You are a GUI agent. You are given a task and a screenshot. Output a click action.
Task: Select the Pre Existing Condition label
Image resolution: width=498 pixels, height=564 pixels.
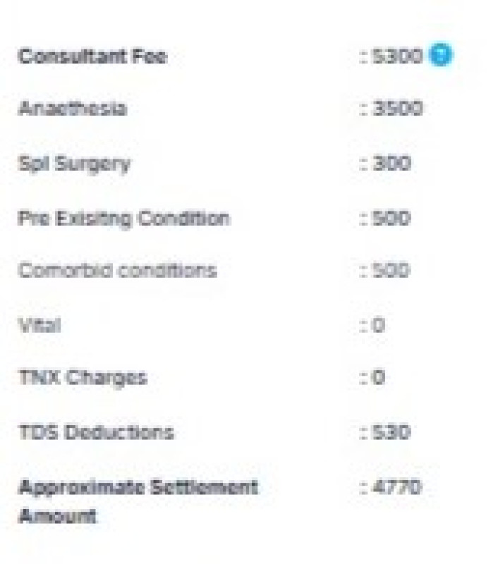point(123,219)
